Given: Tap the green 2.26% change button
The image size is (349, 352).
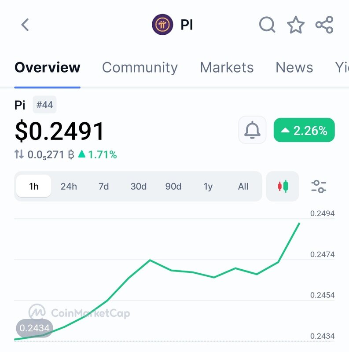Looking at the screenshot, I should (x=304, y=130).
